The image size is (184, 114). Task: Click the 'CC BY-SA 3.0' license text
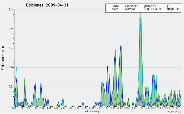pos(174,112)
